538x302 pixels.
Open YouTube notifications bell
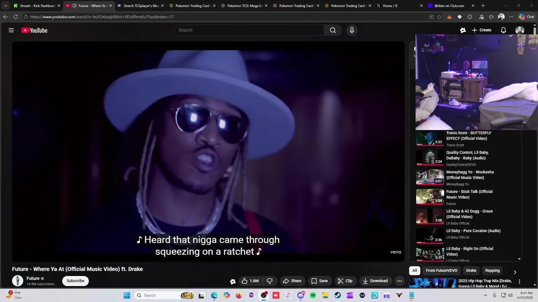504,30
